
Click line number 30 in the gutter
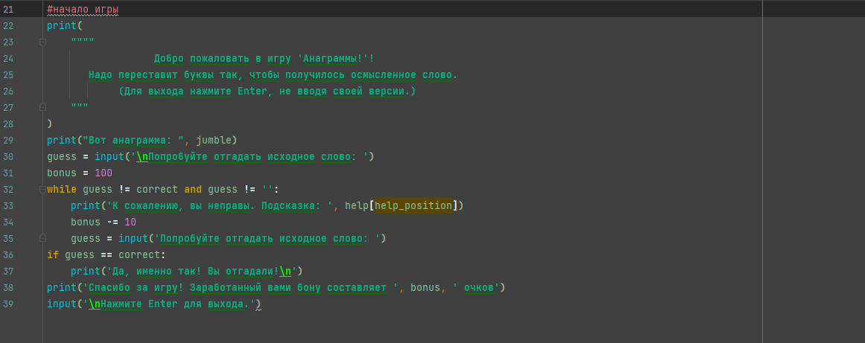click(x=8, y=157)
